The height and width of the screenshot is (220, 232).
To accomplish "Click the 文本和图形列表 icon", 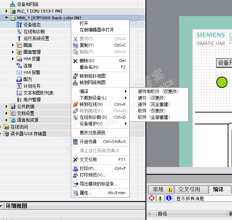I will 19,93.
